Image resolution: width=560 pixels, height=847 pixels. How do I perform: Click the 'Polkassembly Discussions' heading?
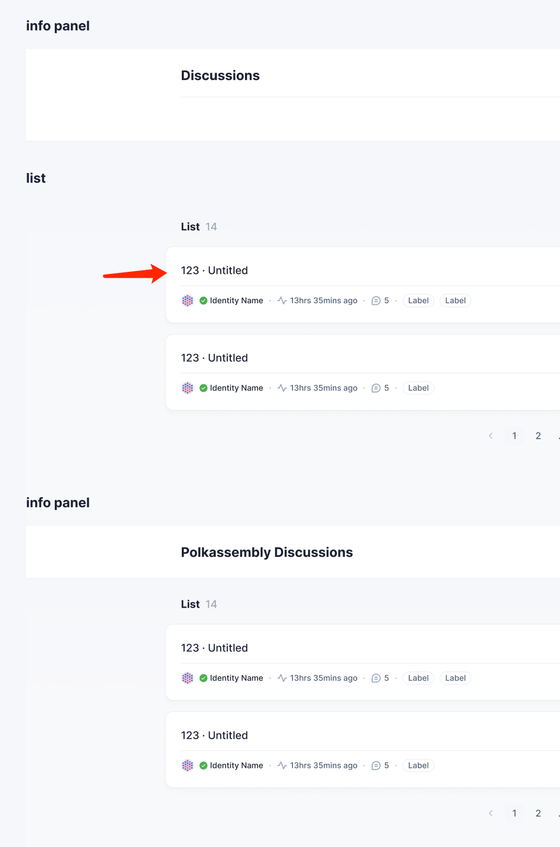point(266,552)
